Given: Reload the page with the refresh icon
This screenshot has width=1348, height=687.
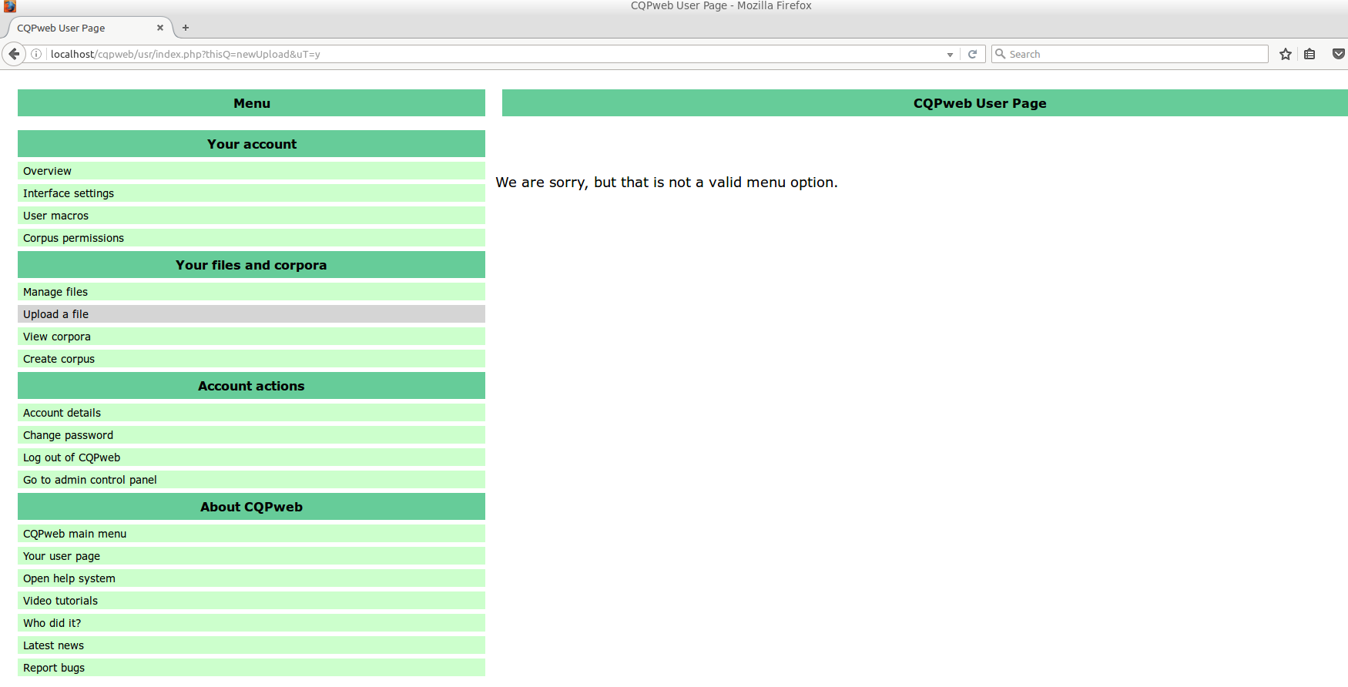Looking at the screenshot, I should coord(972,54).
